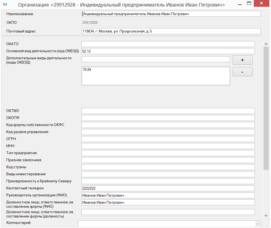
Task: Focus the Комментарий text area
Action: coord(166,224)
